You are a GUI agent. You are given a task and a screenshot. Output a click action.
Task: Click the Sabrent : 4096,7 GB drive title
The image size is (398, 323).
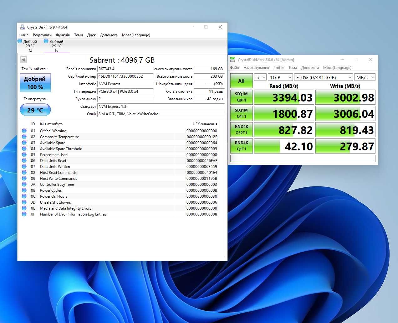[x=122, y=60]
